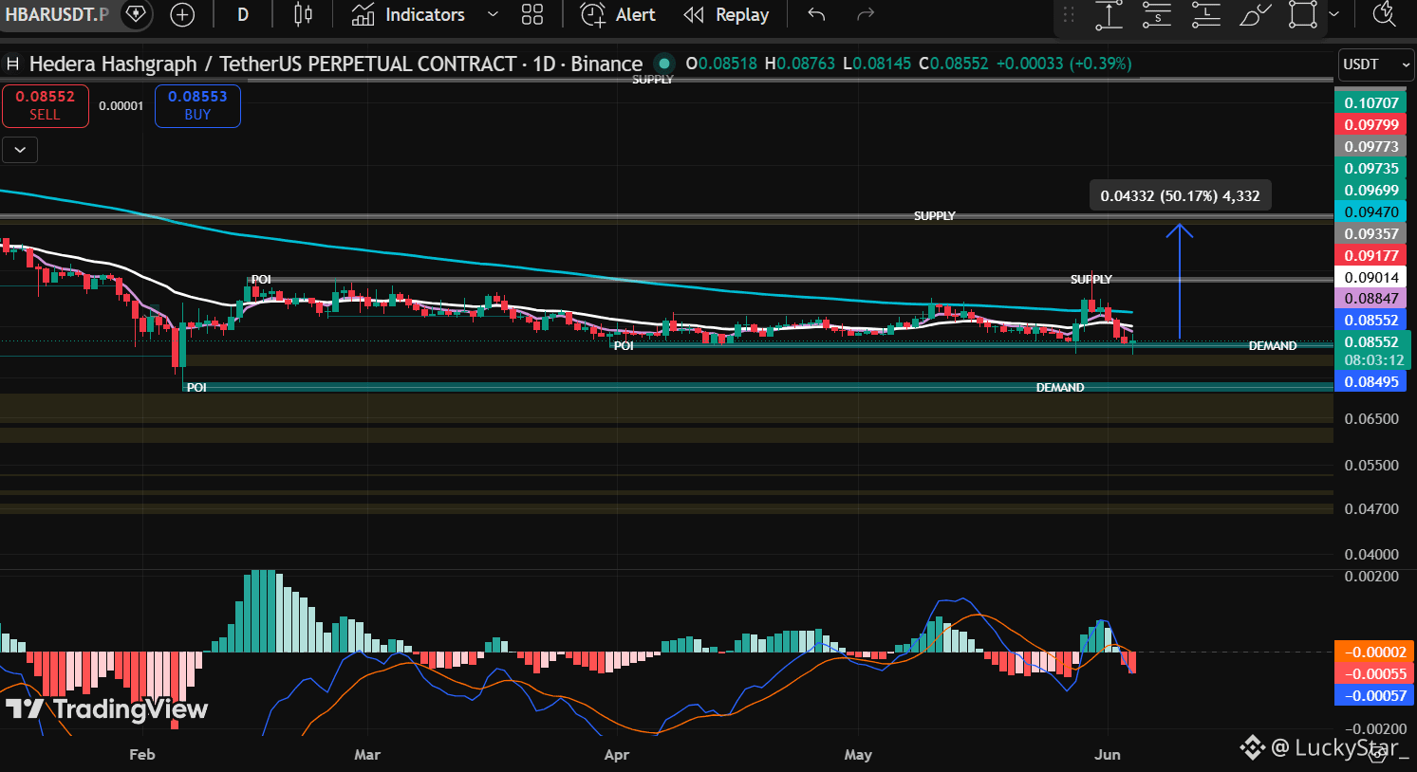Click the 08:03:12 bar countdown timer

click(x=1373, y=359)
